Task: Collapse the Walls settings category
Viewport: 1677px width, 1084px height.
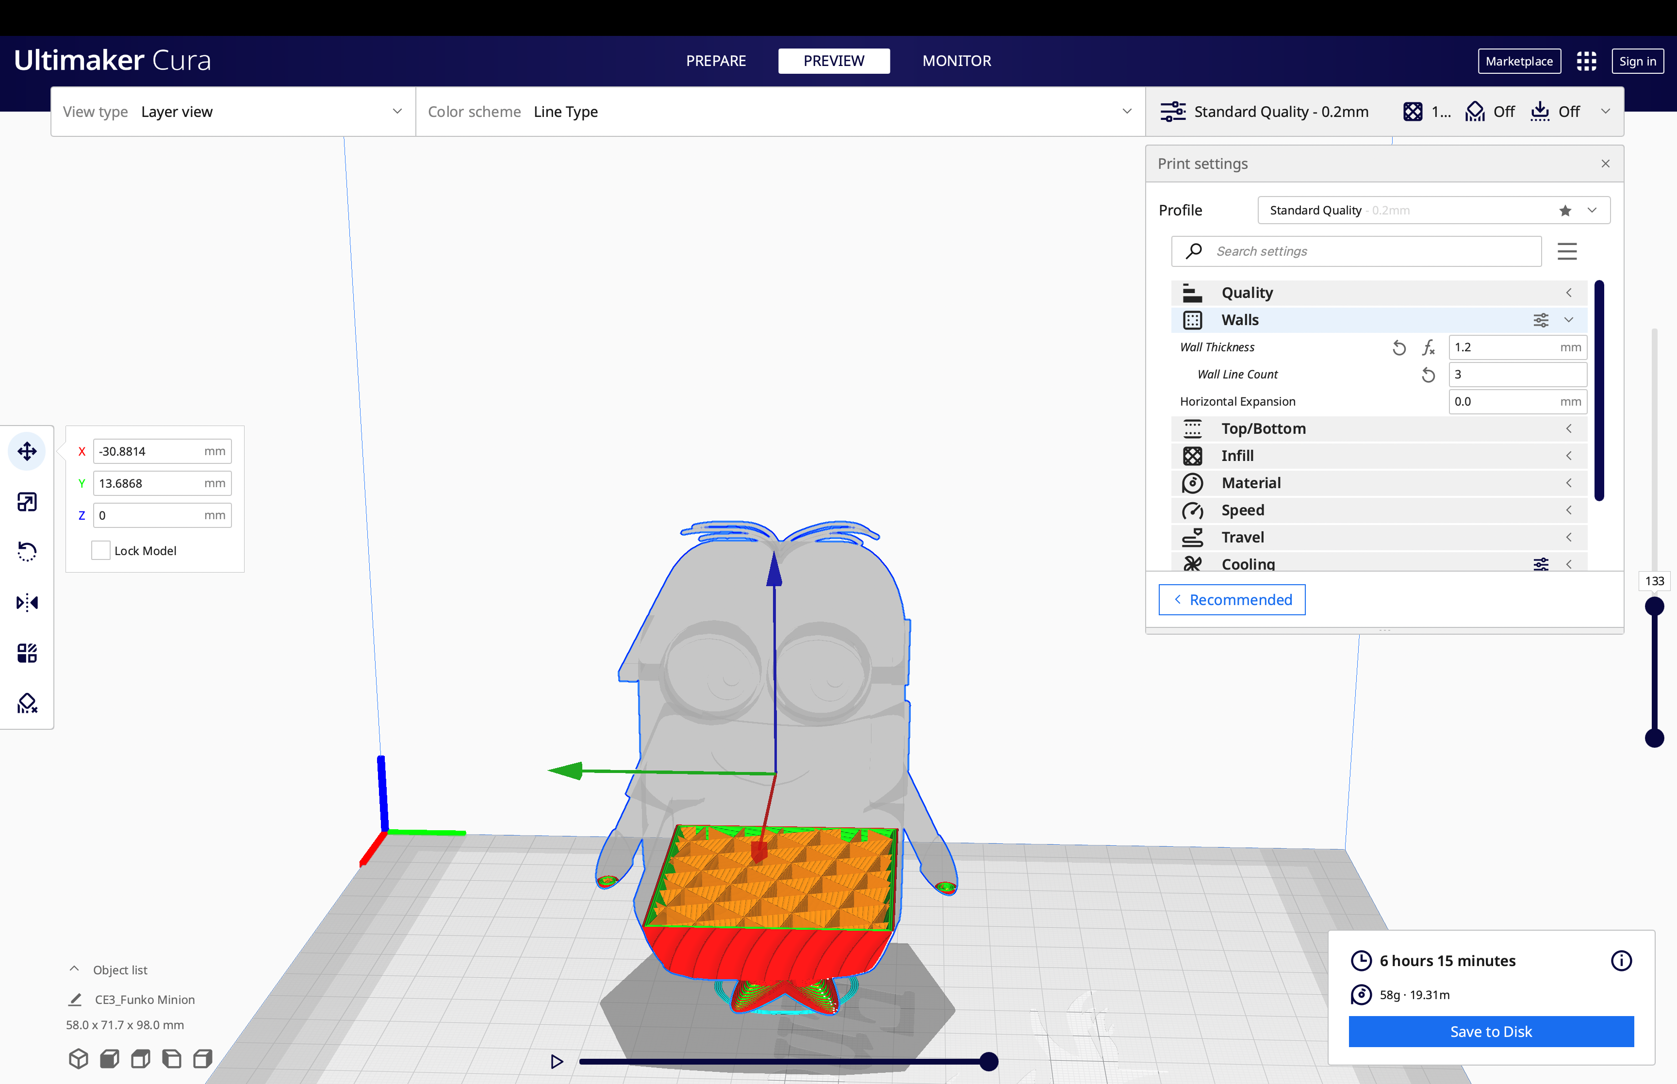Action: [1379, 320]
